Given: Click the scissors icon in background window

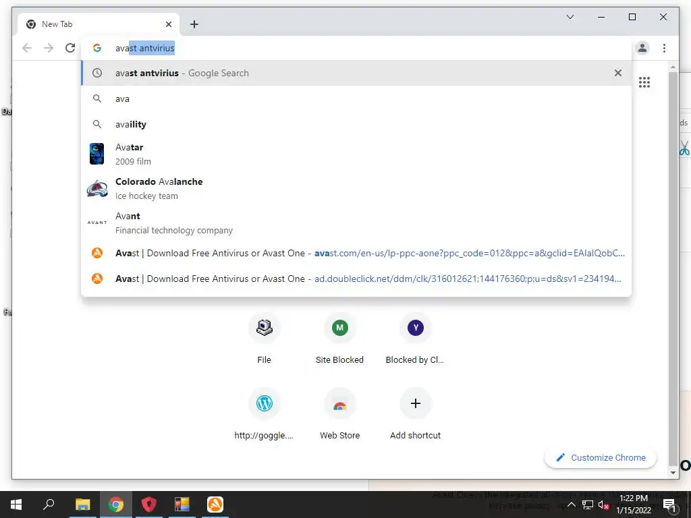Looking at the screenshot, I should click(684, 148).
